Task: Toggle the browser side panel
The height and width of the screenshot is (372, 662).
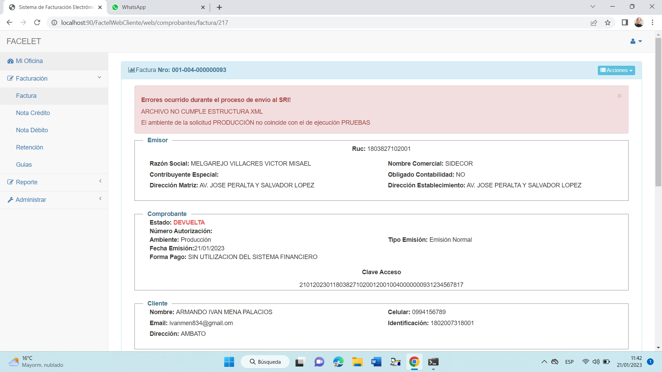Action: click(x=624, y=23)
